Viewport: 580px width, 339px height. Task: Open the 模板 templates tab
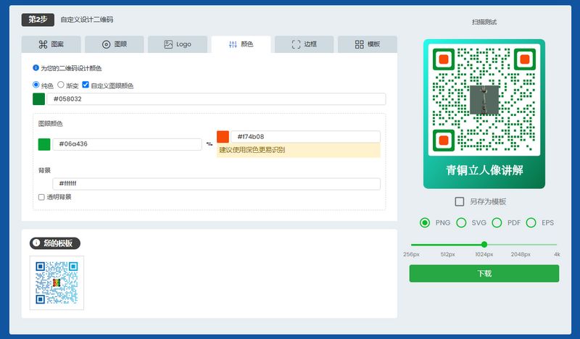pos(368,44)
